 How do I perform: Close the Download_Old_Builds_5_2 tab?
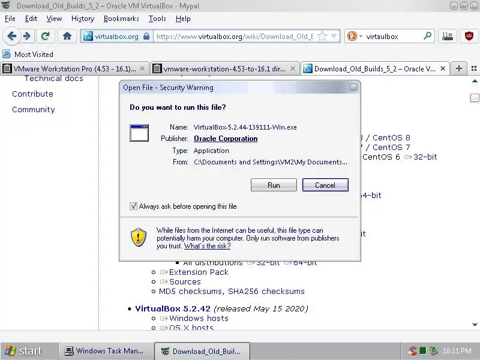tap(443, 68)
